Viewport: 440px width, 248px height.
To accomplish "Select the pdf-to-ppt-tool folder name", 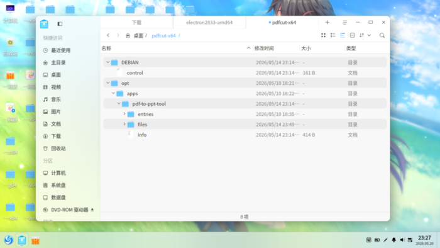I will (149, 104).
